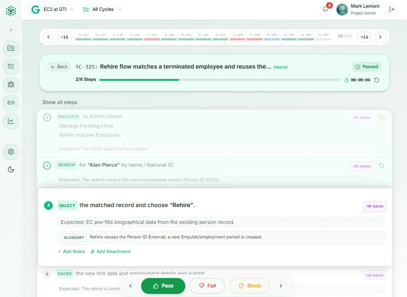Select test case TC-256 marker
Viewport: 407px width, 297px height.
click(x=203, y=37)
